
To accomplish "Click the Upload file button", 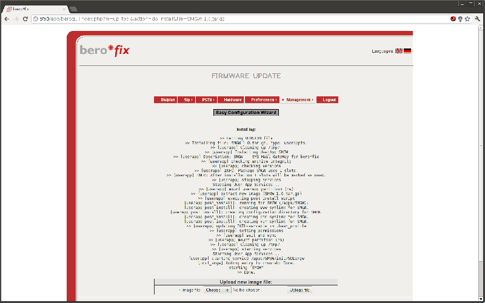I will [x=299, y=290].
